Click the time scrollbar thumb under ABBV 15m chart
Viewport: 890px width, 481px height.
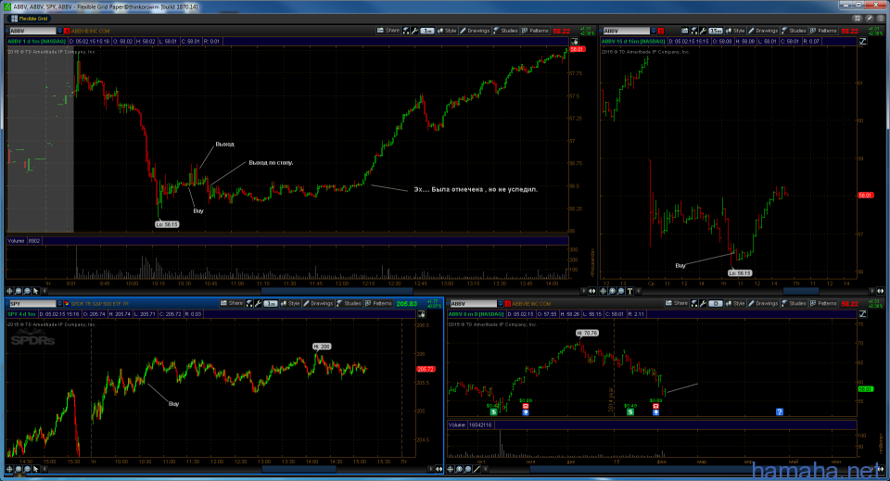(801, 291)
